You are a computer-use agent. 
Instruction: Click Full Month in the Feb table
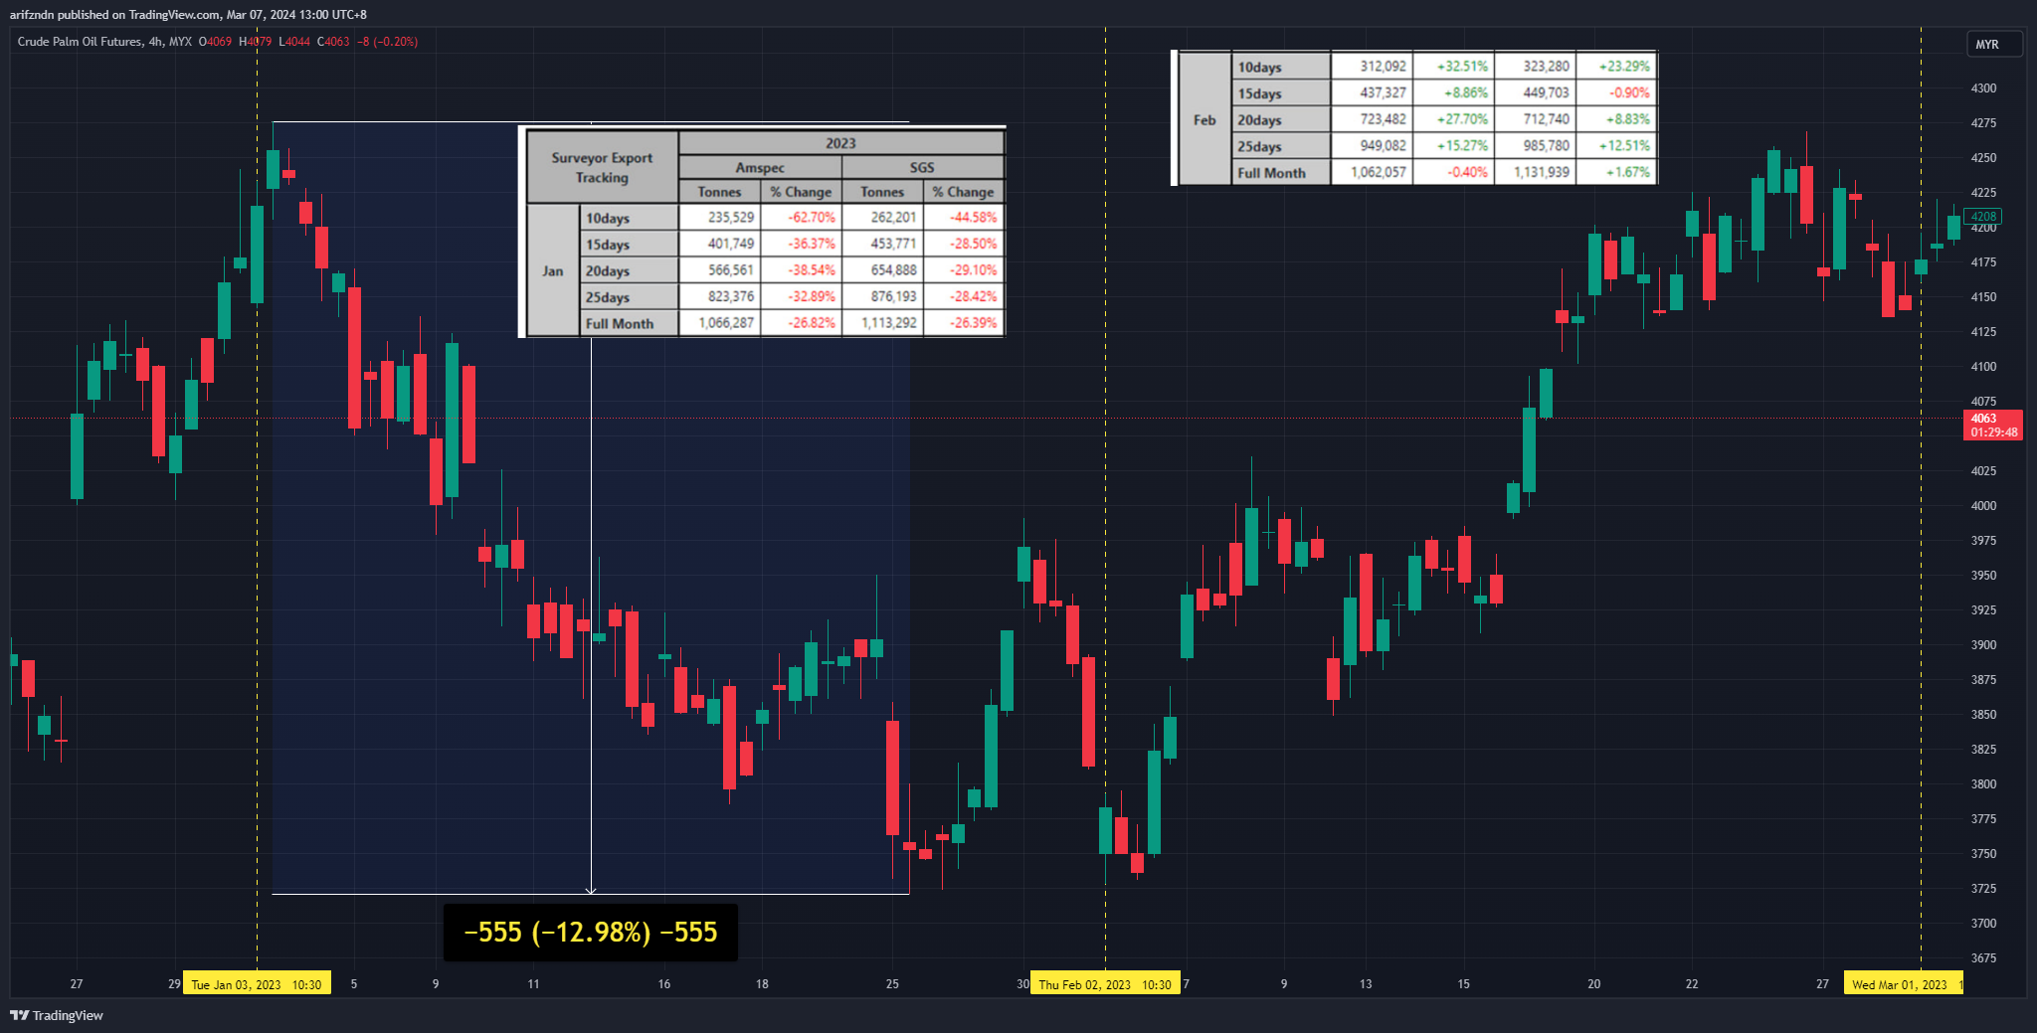(x=1271, y=173)
